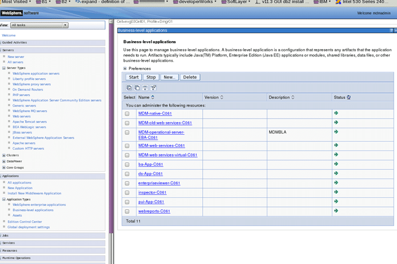Screen dimensions: 397x264
Task: Click the status arrow for enterpriseviewer-C061
Action: [x=336, y=182]
